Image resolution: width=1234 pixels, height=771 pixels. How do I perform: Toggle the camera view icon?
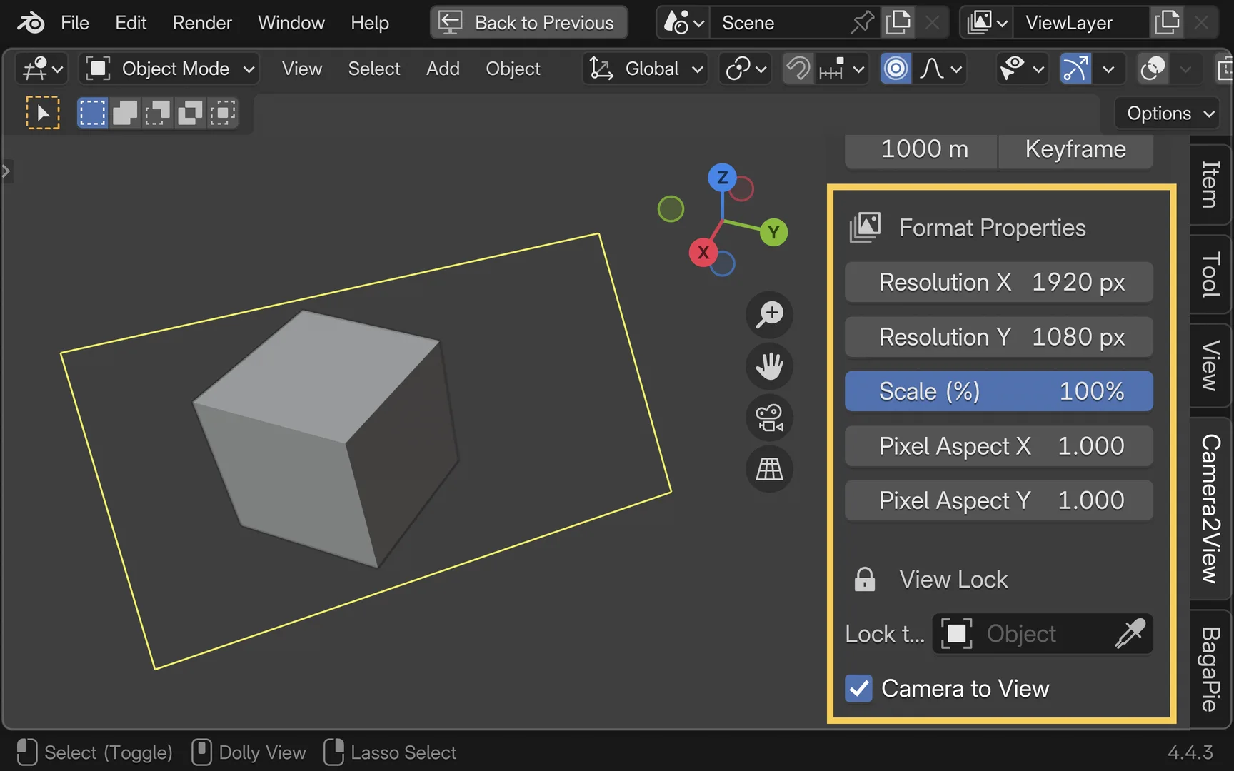770,418
